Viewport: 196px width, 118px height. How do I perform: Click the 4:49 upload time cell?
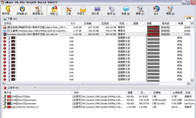click(176, 100)
